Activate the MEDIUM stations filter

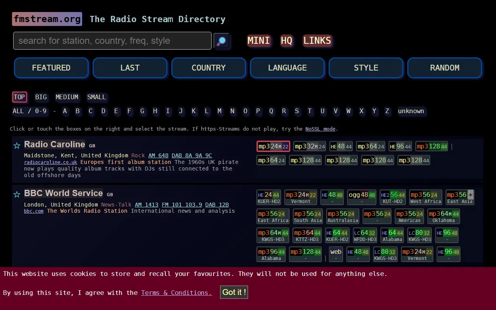pos(67,97)
